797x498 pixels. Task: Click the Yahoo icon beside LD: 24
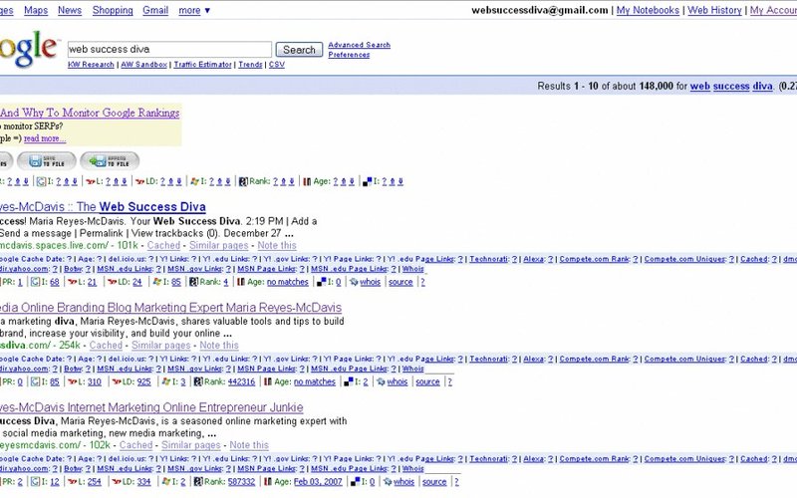click(x=113, y=282)
